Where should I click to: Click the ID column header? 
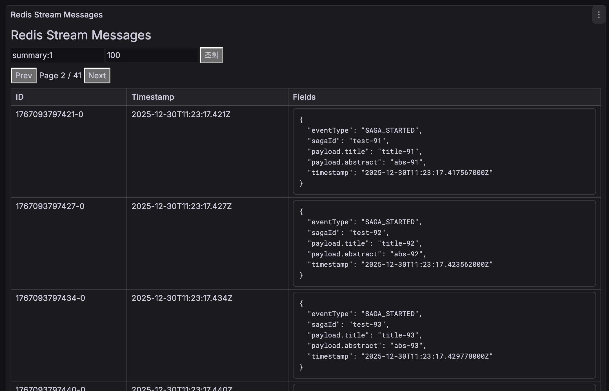[20, 97]
